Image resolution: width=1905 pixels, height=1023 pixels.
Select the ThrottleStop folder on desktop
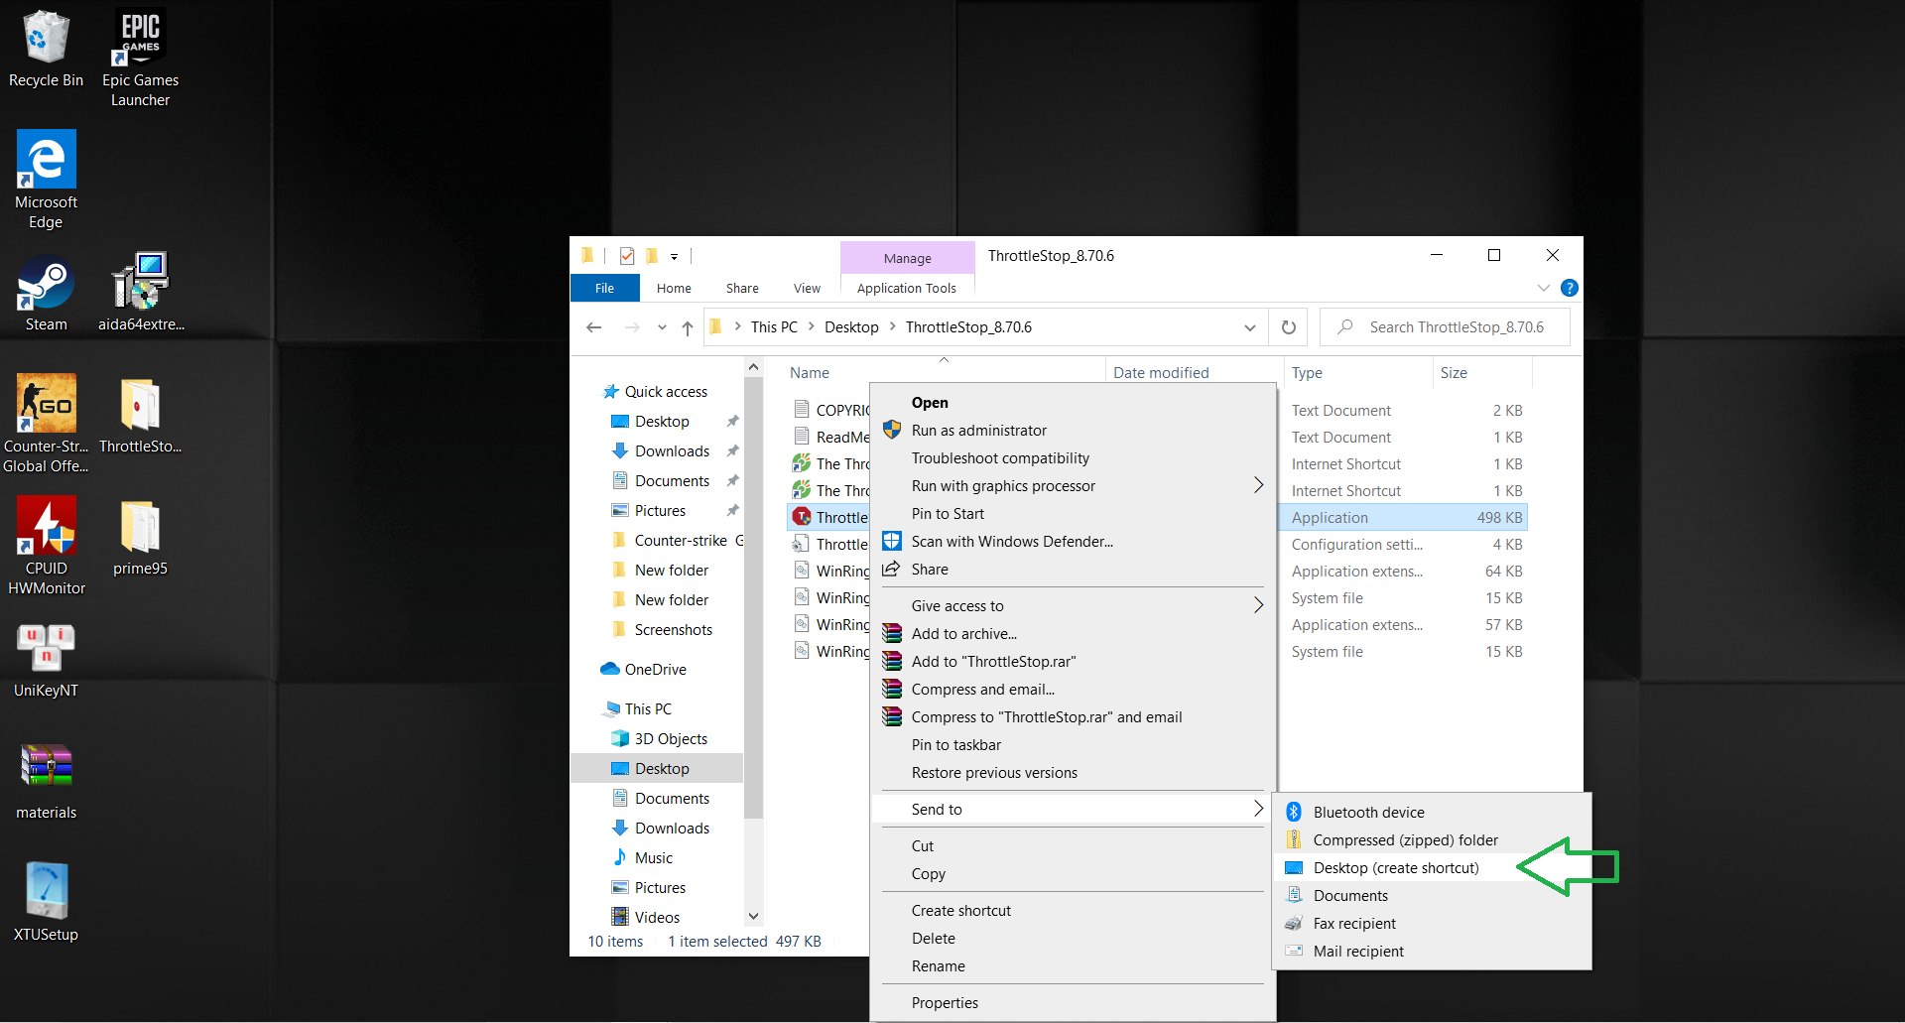pyautogui.click(x=140, y=415)
